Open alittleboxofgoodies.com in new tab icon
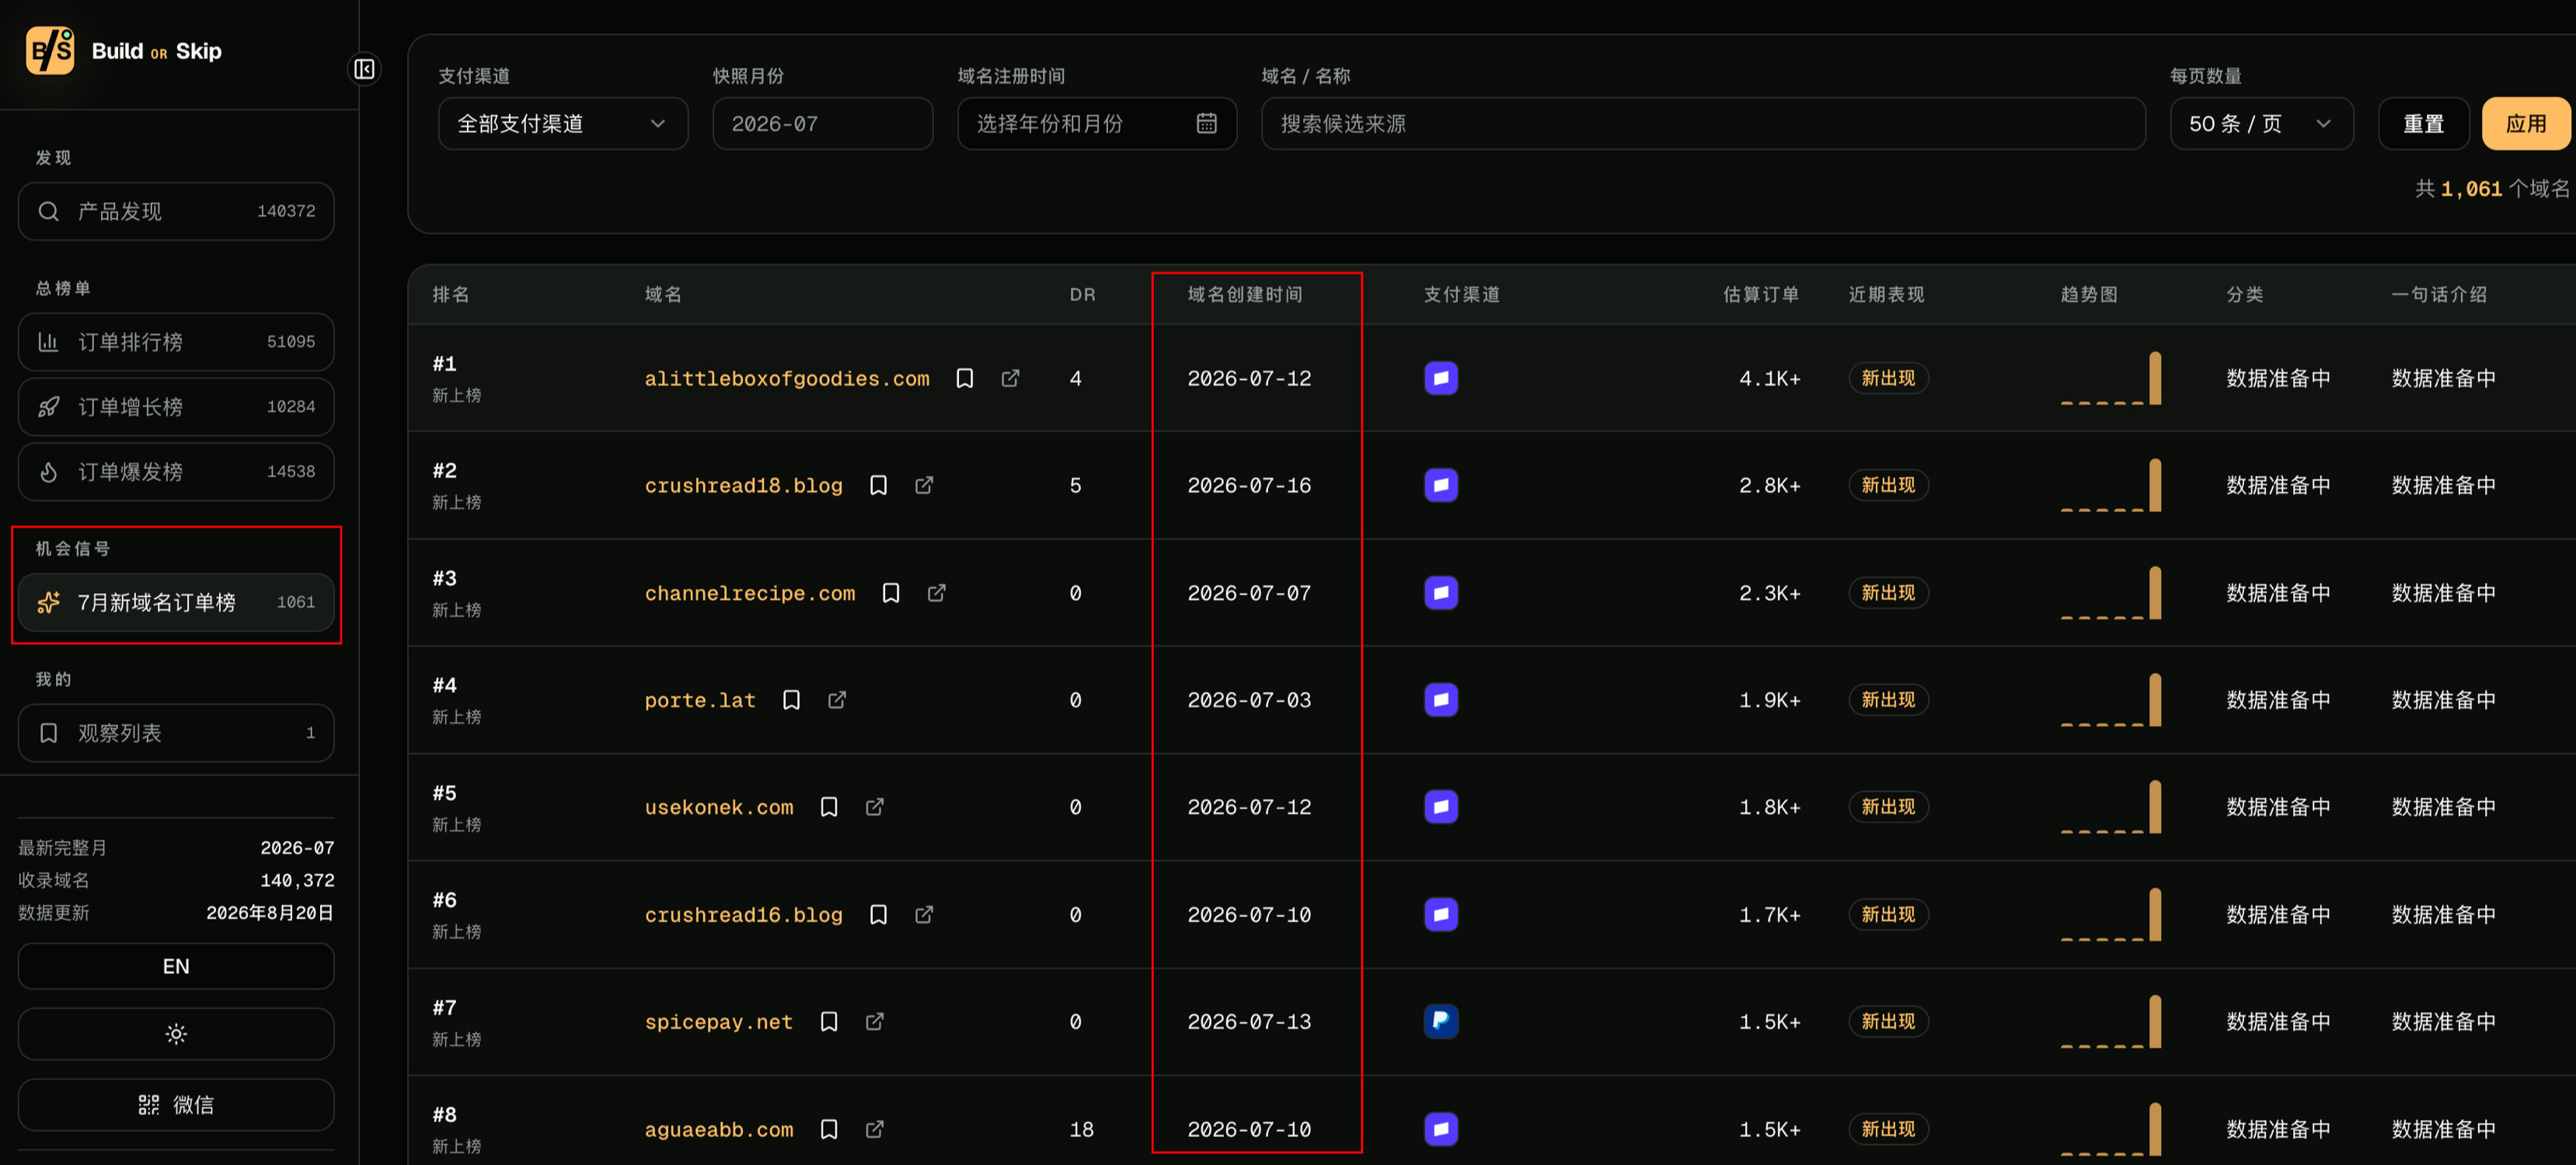This screenshot has width=2576, height=1165. pyautogui.click(x=1010, y=378)
